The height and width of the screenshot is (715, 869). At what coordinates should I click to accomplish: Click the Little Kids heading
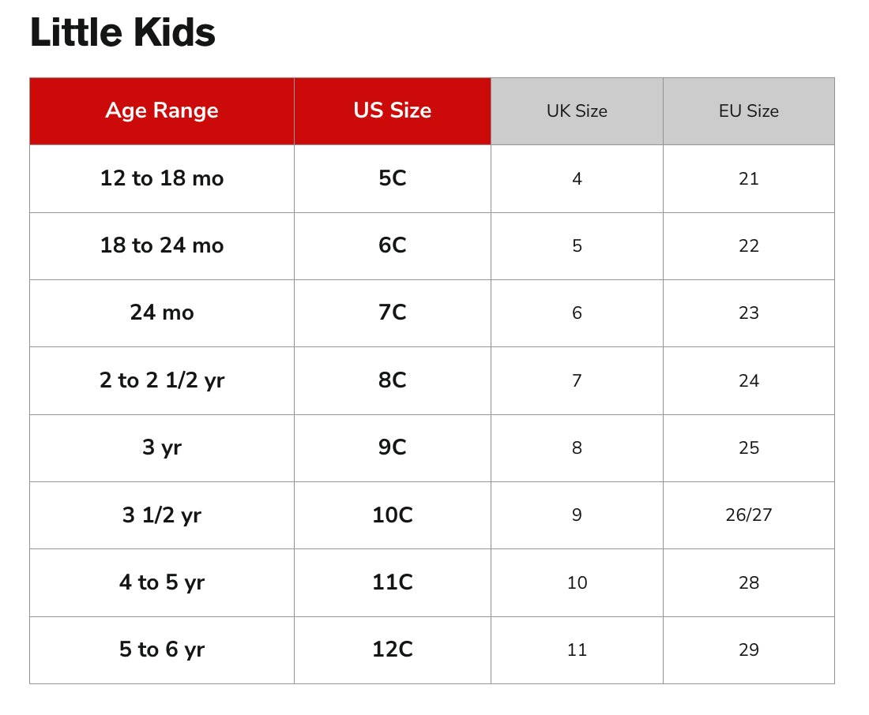click(x=122, y=33)
